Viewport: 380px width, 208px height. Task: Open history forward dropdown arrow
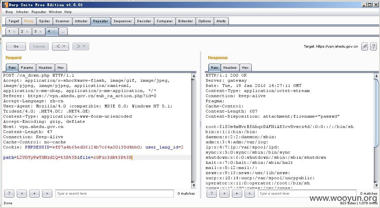[84, 46]
